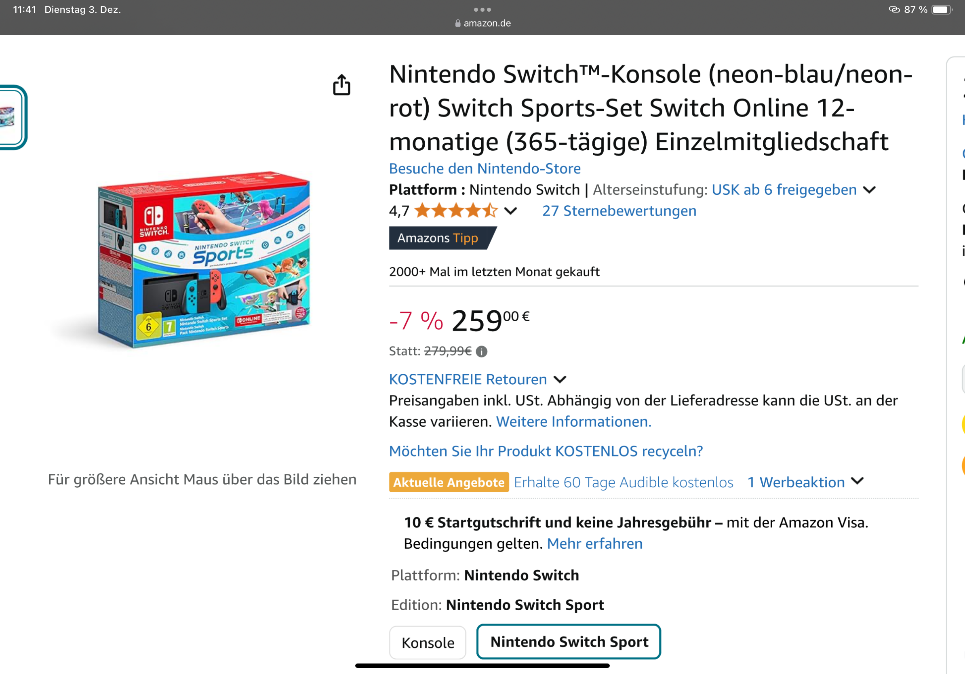Select the Konsole edition option
The width and height of the screenshot is (965, 674).
coord(428,642)
